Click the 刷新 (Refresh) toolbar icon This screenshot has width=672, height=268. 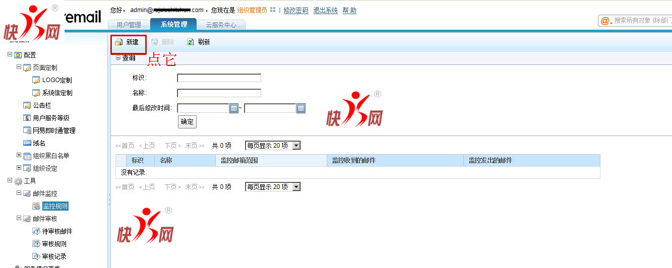pos(190,42)
